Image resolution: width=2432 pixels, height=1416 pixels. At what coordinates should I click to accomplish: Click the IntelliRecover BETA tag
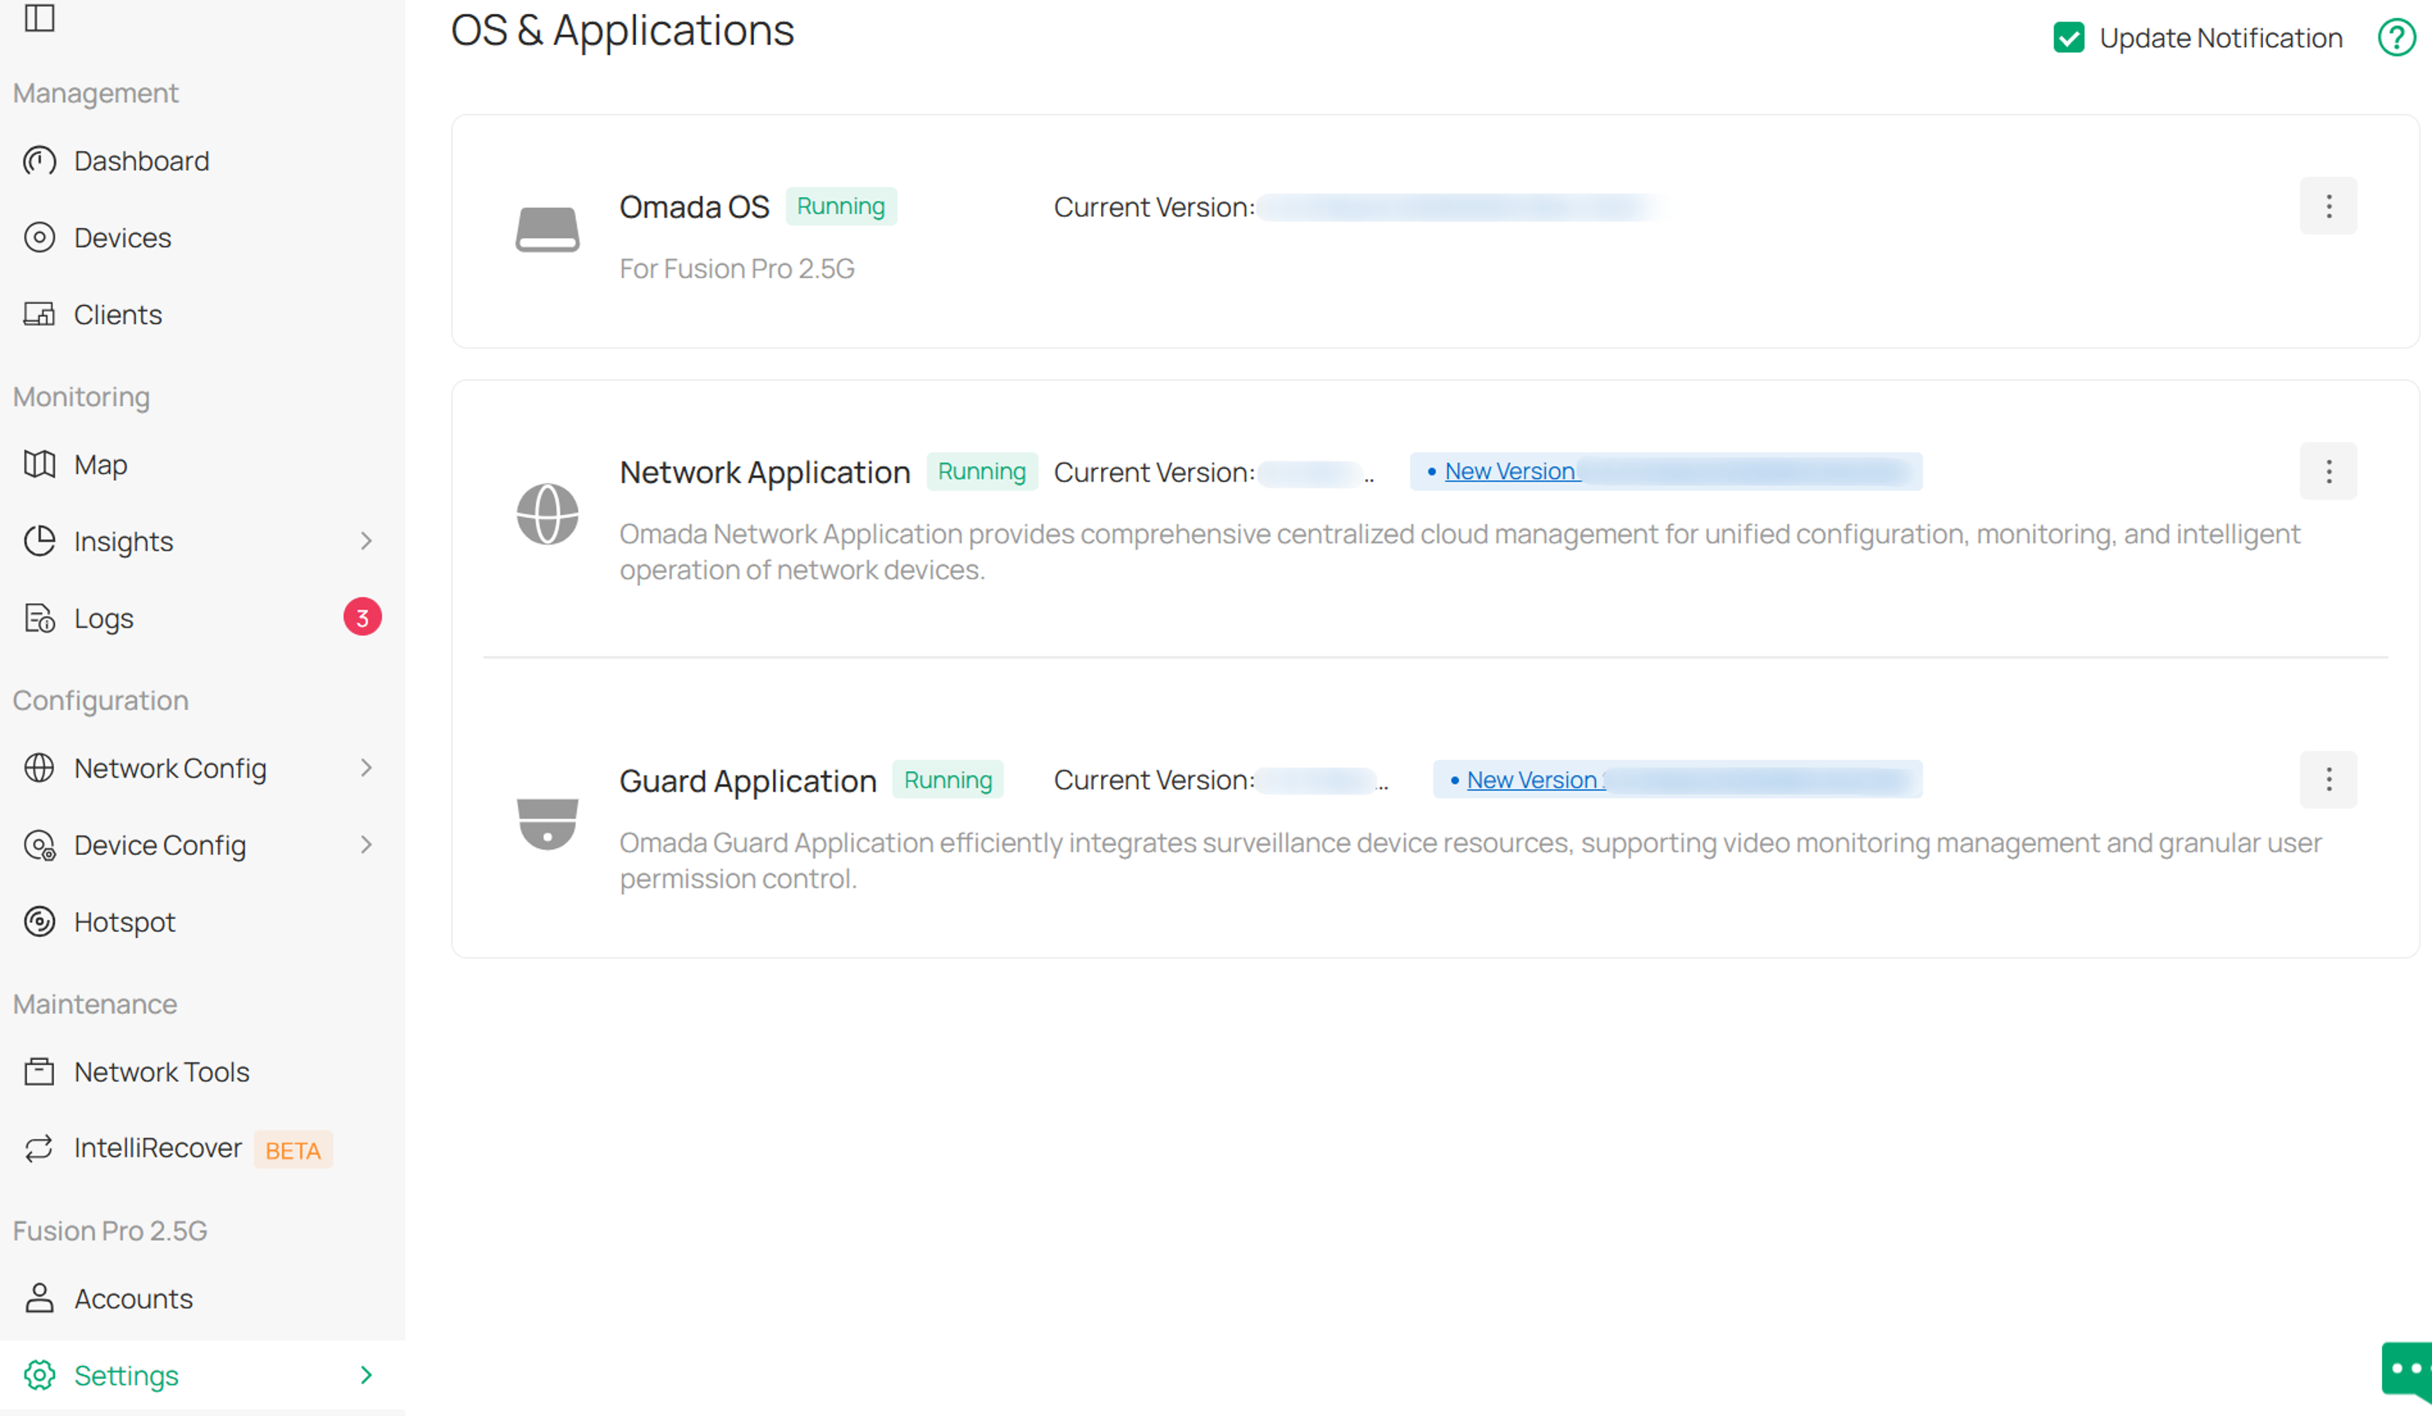click(294, 1149)
